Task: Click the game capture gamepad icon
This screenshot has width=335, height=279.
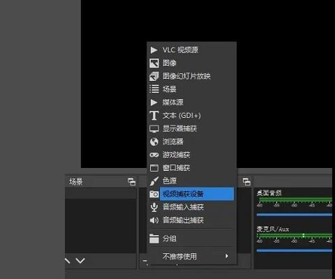Action: click(154, 155)
